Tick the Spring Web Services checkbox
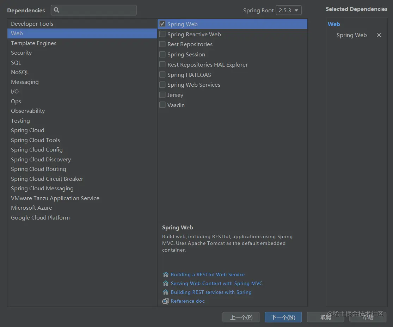 (x=162, y=85)
